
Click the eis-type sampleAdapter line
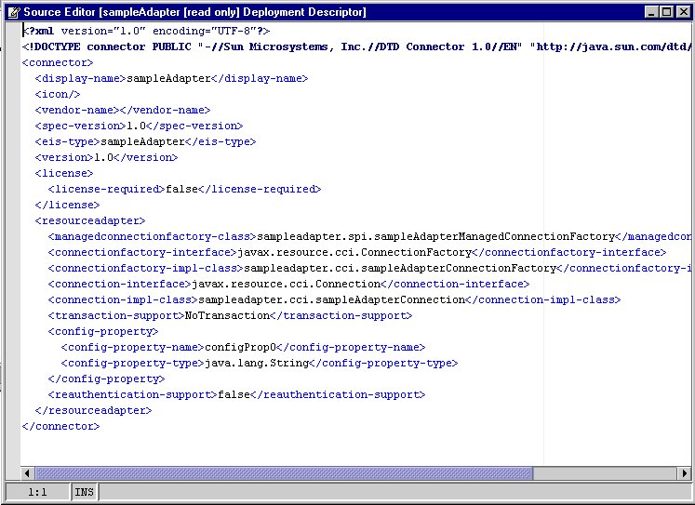[x=145, y=141]
